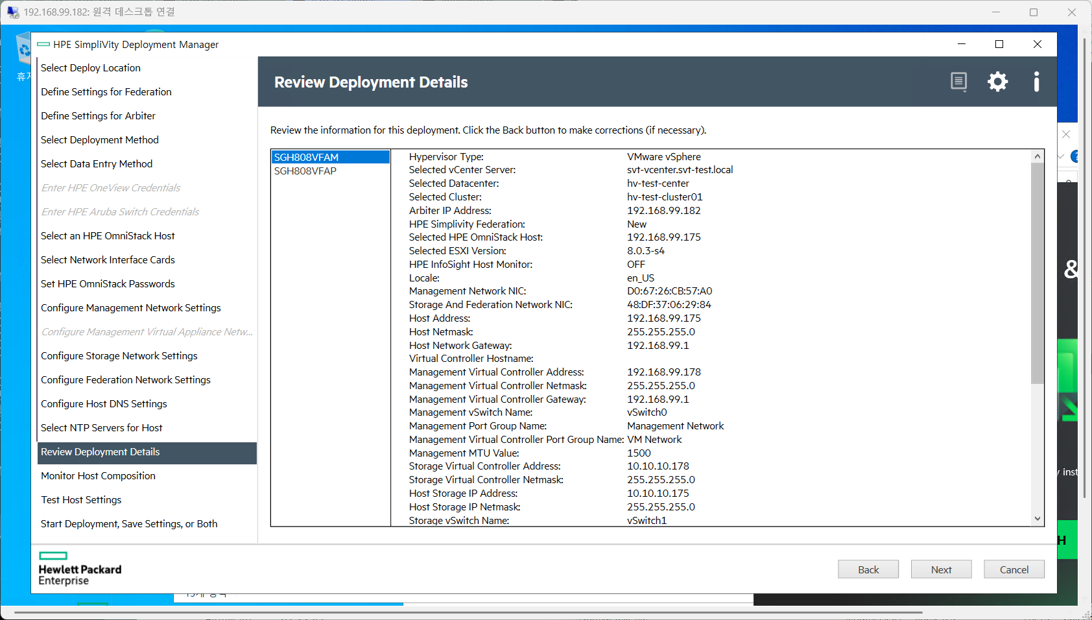Click the Back button
Image resolution: width=1092 pixels, height=620 pixels.
coord(868,569)
